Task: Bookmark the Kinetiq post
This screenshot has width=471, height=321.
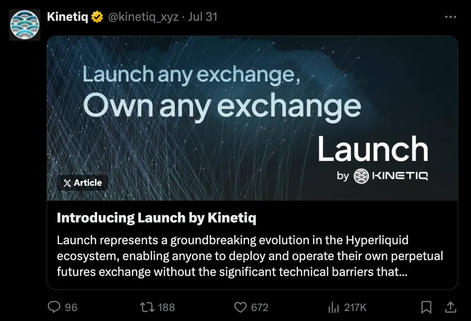Action: click(426, 307)
